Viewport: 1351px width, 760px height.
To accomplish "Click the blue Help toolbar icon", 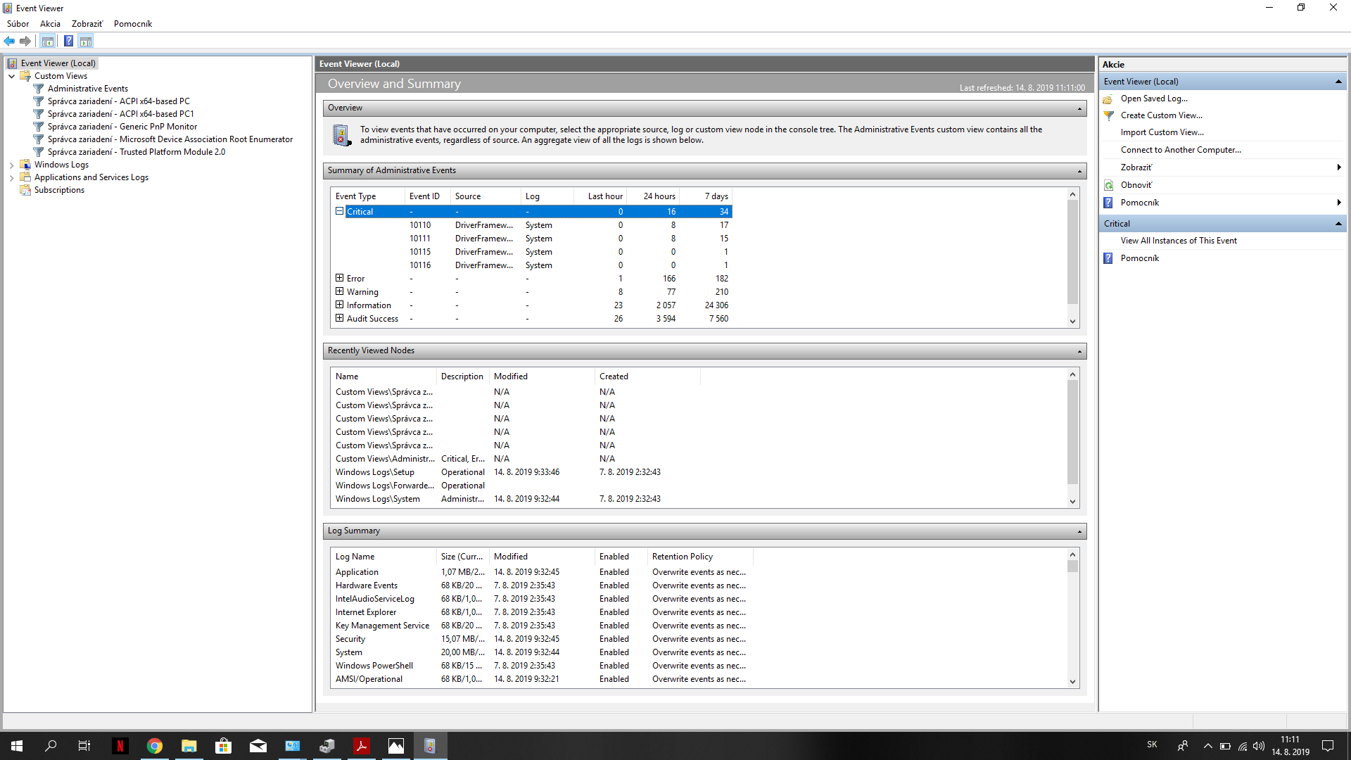I will point(68,41).
